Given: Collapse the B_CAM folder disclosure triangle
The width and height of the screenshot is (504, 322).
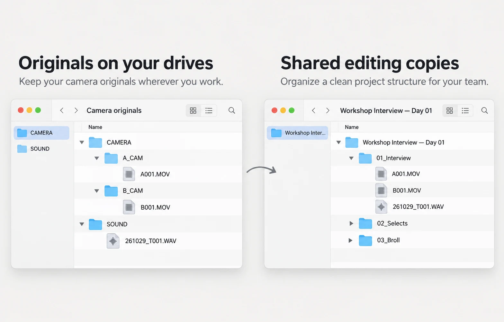Looking at the screenshot, I should [96, 191].
